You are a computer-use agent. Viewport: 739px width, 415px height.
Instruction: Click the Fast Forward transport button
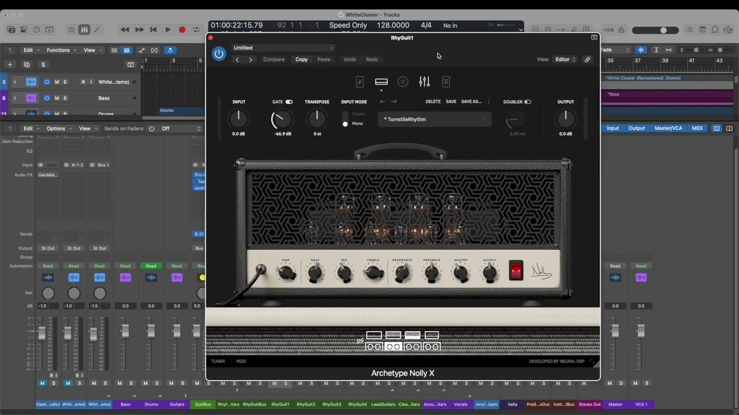point(139,29)
